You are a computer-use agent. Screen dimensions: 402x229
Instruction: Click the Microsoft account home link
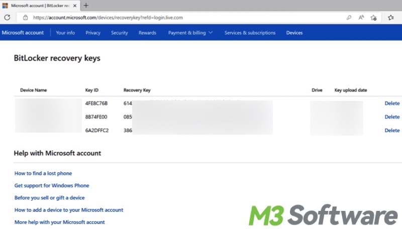point(23,33)
